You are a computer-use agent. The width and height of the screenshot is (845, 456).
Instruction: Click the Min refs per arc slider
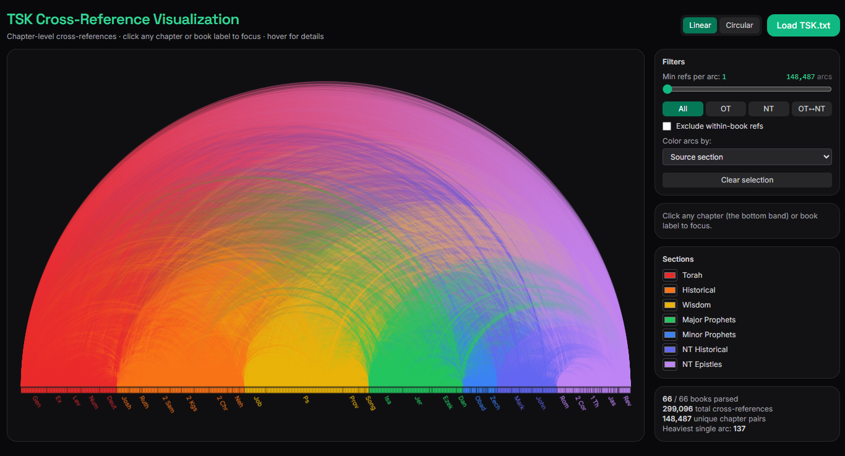747,89
